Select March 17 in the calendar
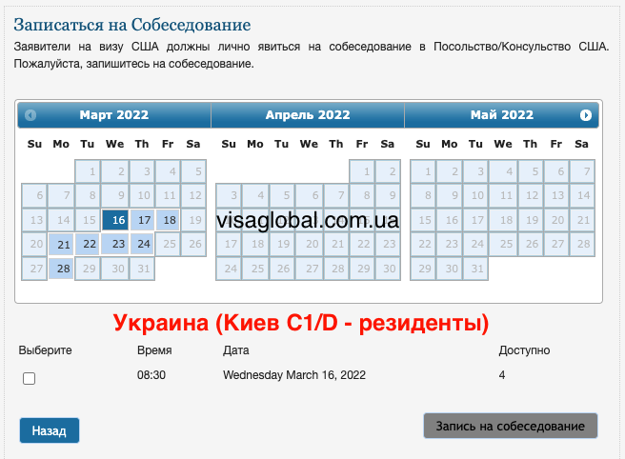 point(142,220)
